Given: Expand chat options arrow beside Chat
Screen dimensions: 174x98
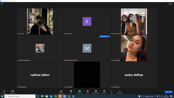Looking at the screenshot, I should (74, 91).
